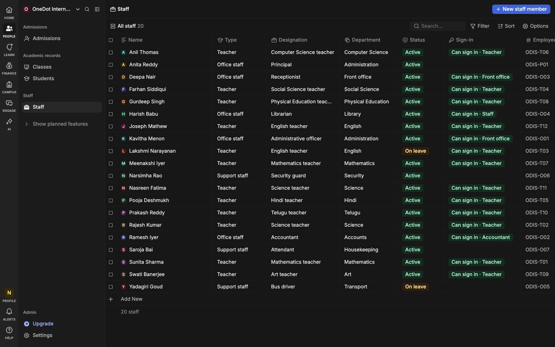Click the Name column header
The image size is (555, 347).
pyautogui.click(x=132, y=40)
